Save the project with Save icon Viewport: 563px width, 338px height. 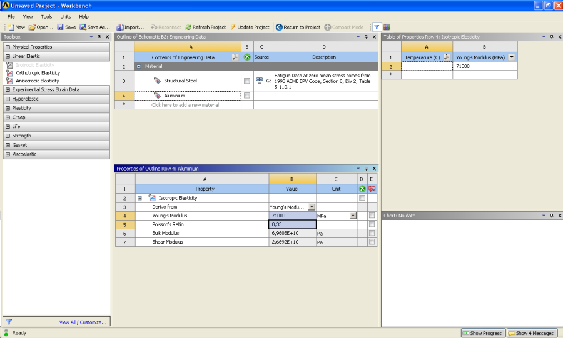coord(66,27)
